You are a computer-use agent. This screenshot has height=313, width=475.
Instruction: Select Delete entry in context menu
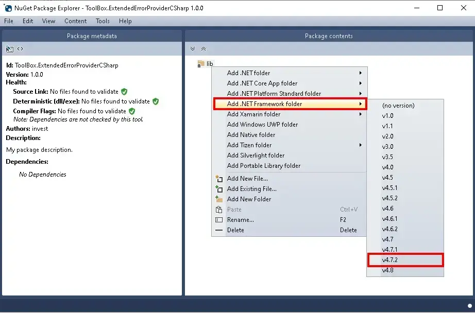pos(290,230)
